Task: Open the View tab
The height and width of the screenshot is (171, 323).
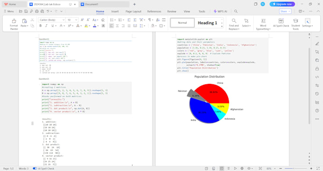Action: click(x=187, y=11)
